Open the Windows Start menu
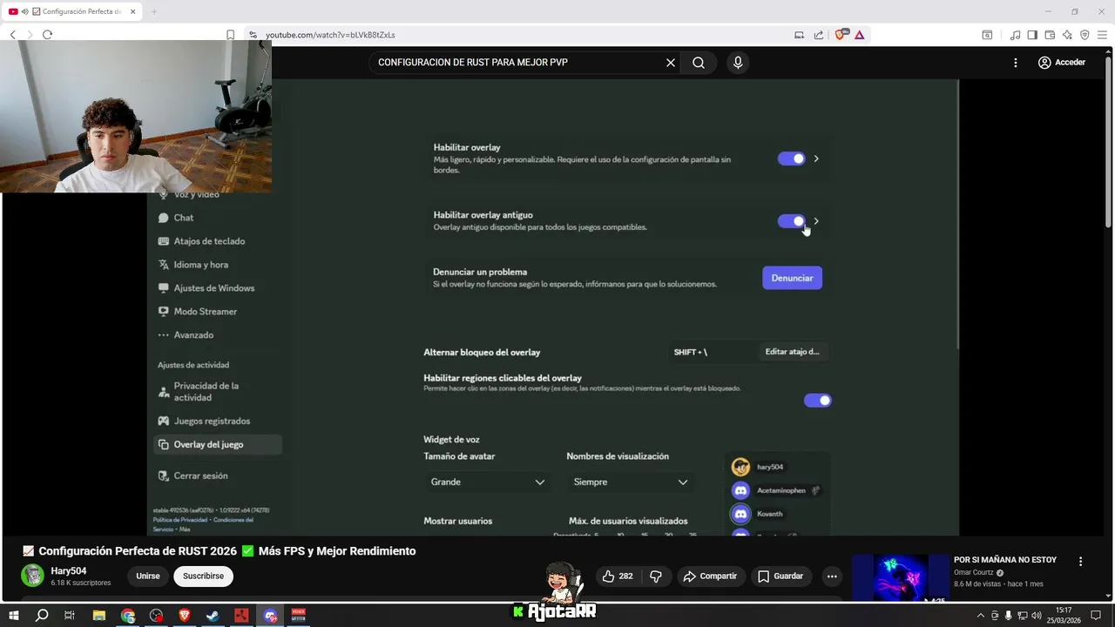The height and width of the screenshot is (627, 1115). (13, 616)
